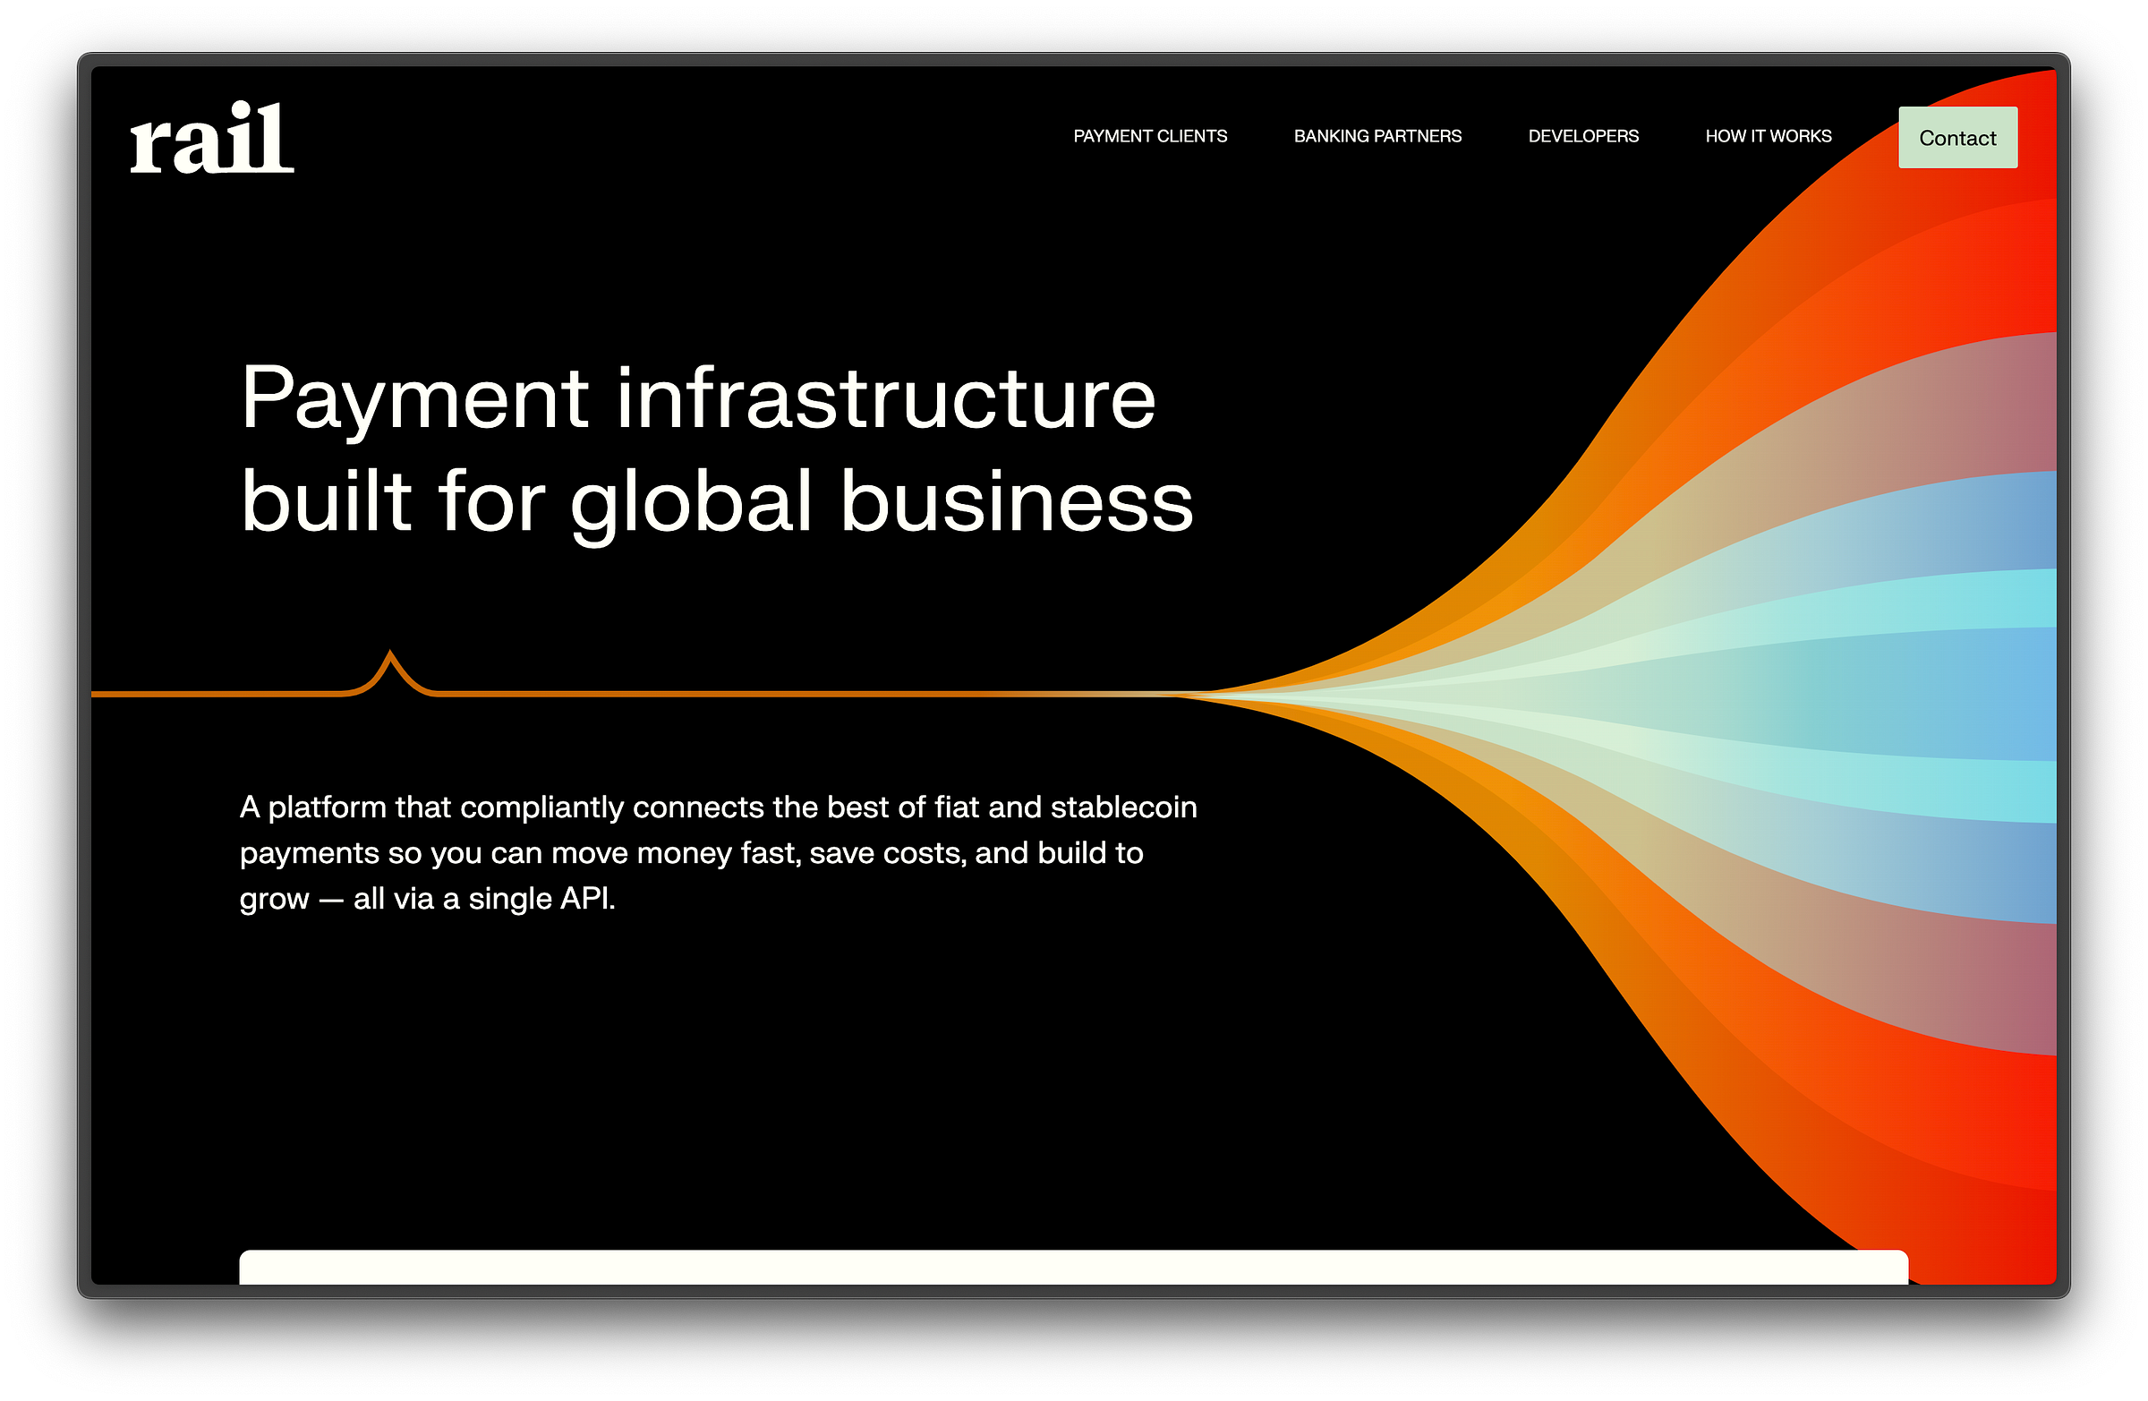Open the Payment Clients menu item
2148x1401 pixels.
(1150, 136)
